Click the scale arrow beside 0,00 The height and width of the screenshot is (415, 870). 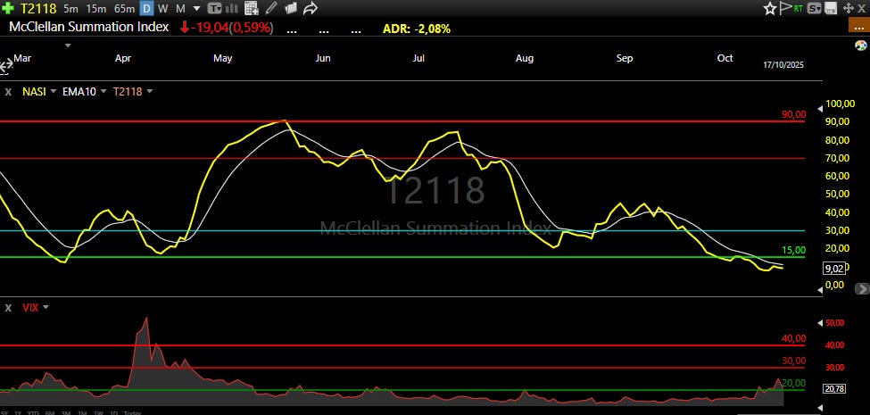[819, 290]
